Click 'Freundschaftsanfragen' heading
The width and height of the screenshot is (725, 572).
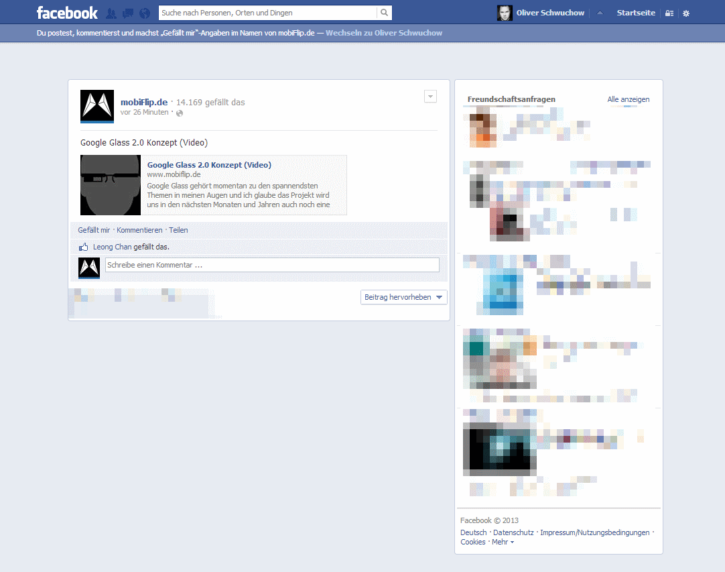pyautogui.click(x=511, y=99)
